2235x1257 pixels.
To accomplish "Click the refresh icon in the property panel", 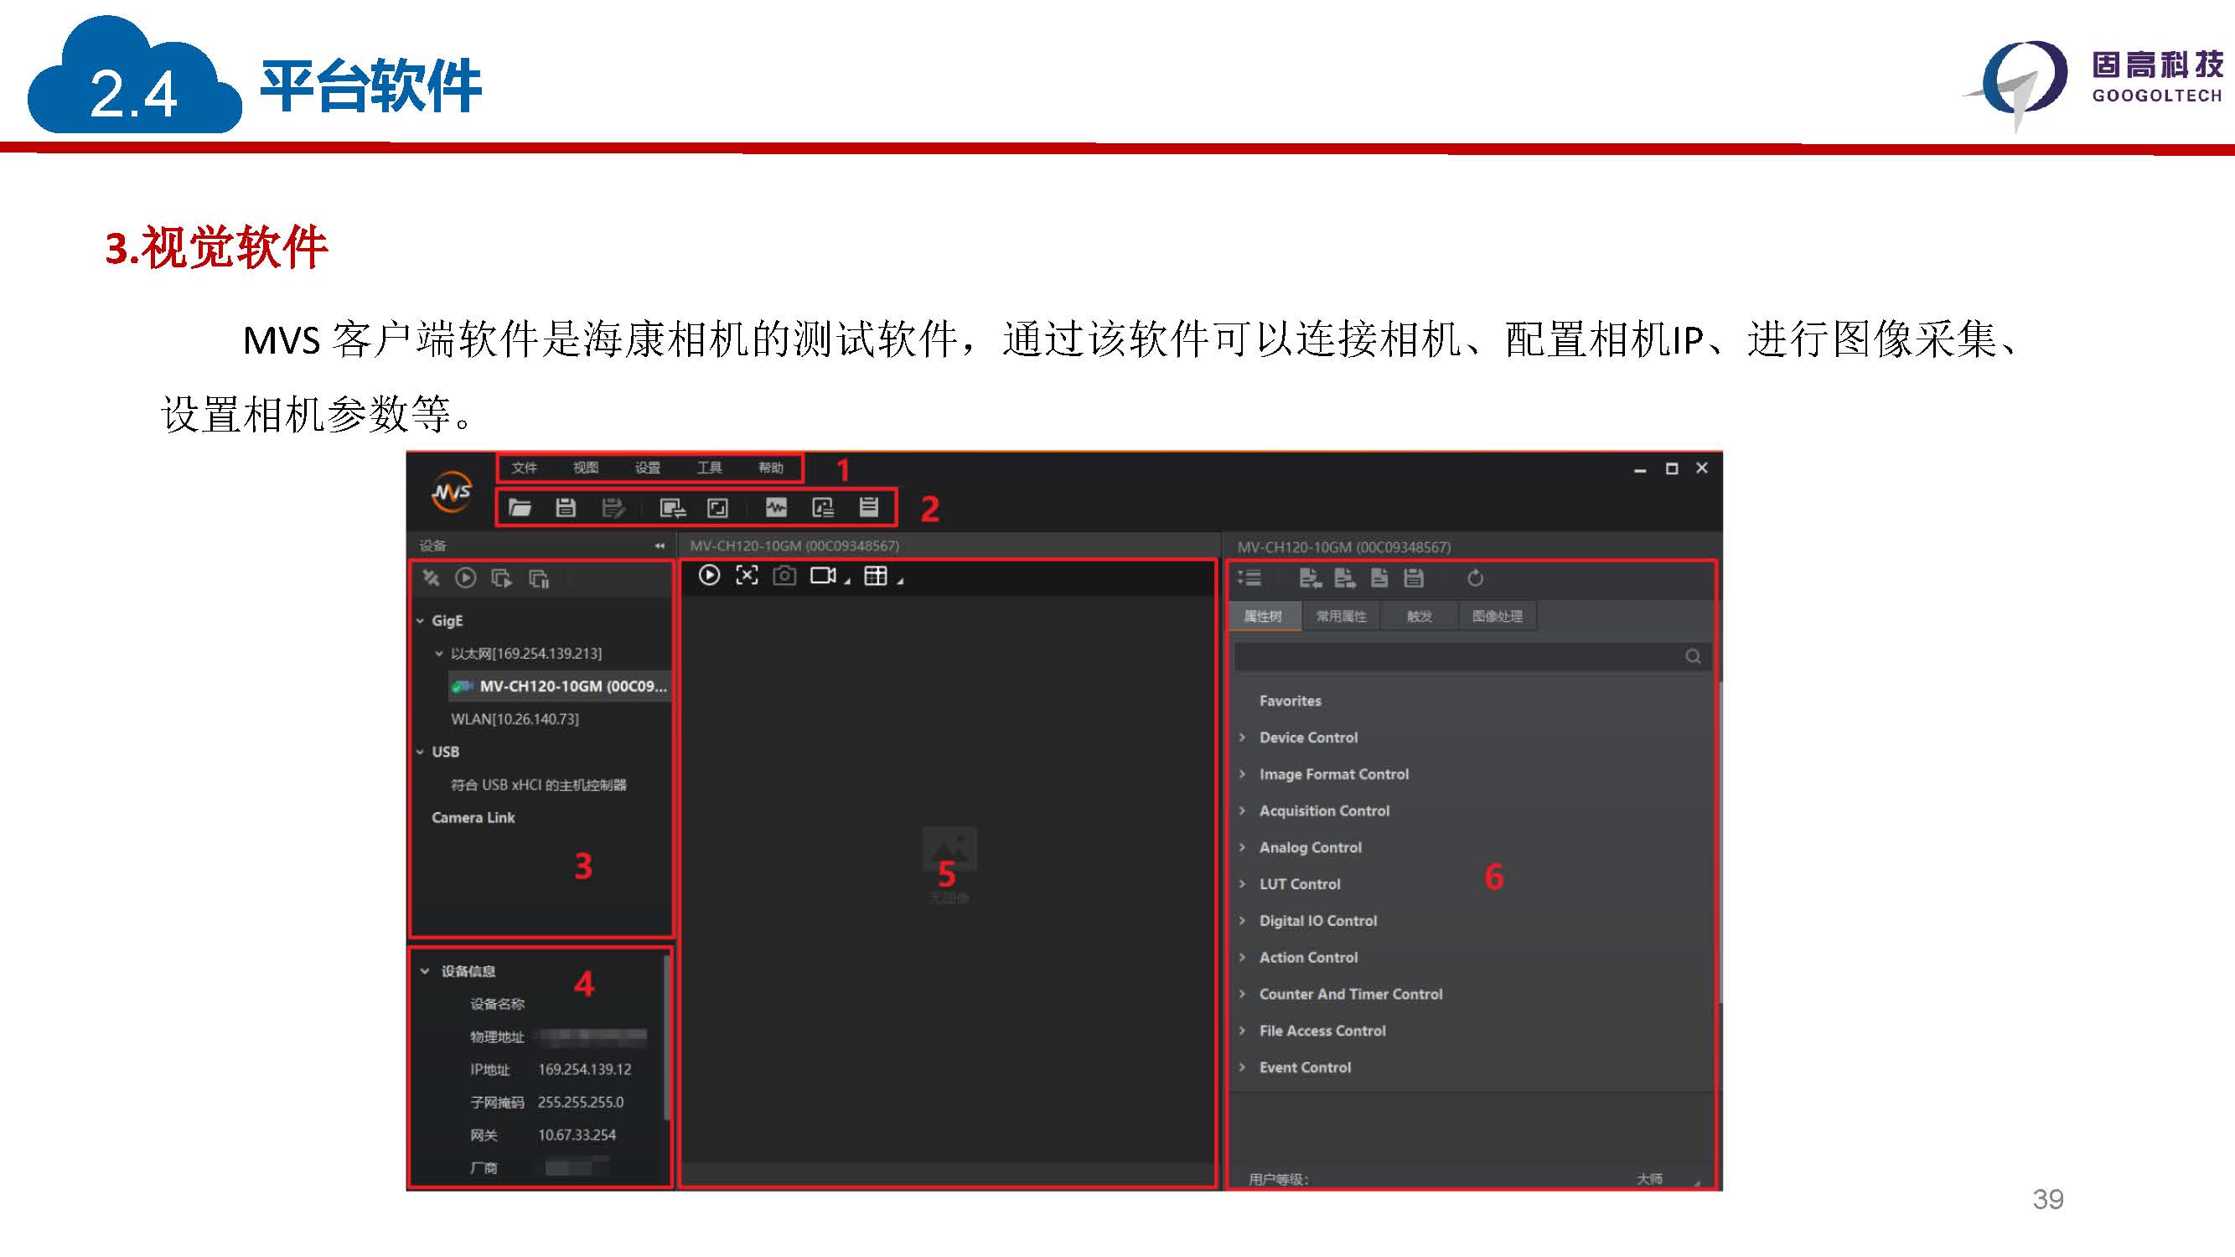I will tap(1475, 577).
